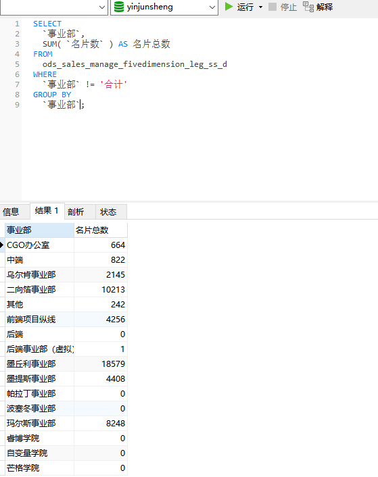Click the Explain query plan icon
Viewport: 378px width, 477px height.
click(308, 7)
